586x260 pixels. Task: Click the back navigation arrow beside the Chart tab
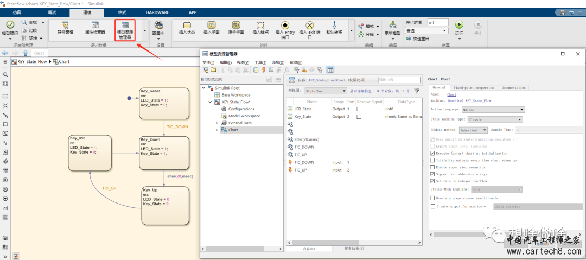pyautogui.click(x=5, y=53)
